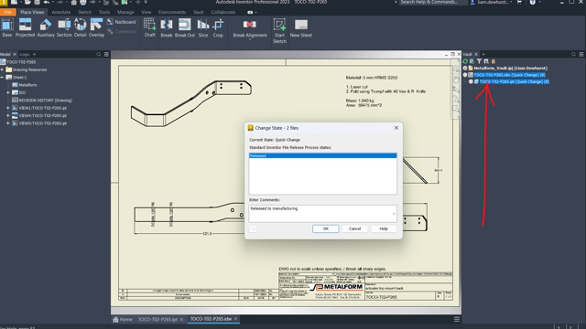This screenshot has width=586, height=329.
Task: Click OK in Change State dialog
Action: tap(326, 228)
